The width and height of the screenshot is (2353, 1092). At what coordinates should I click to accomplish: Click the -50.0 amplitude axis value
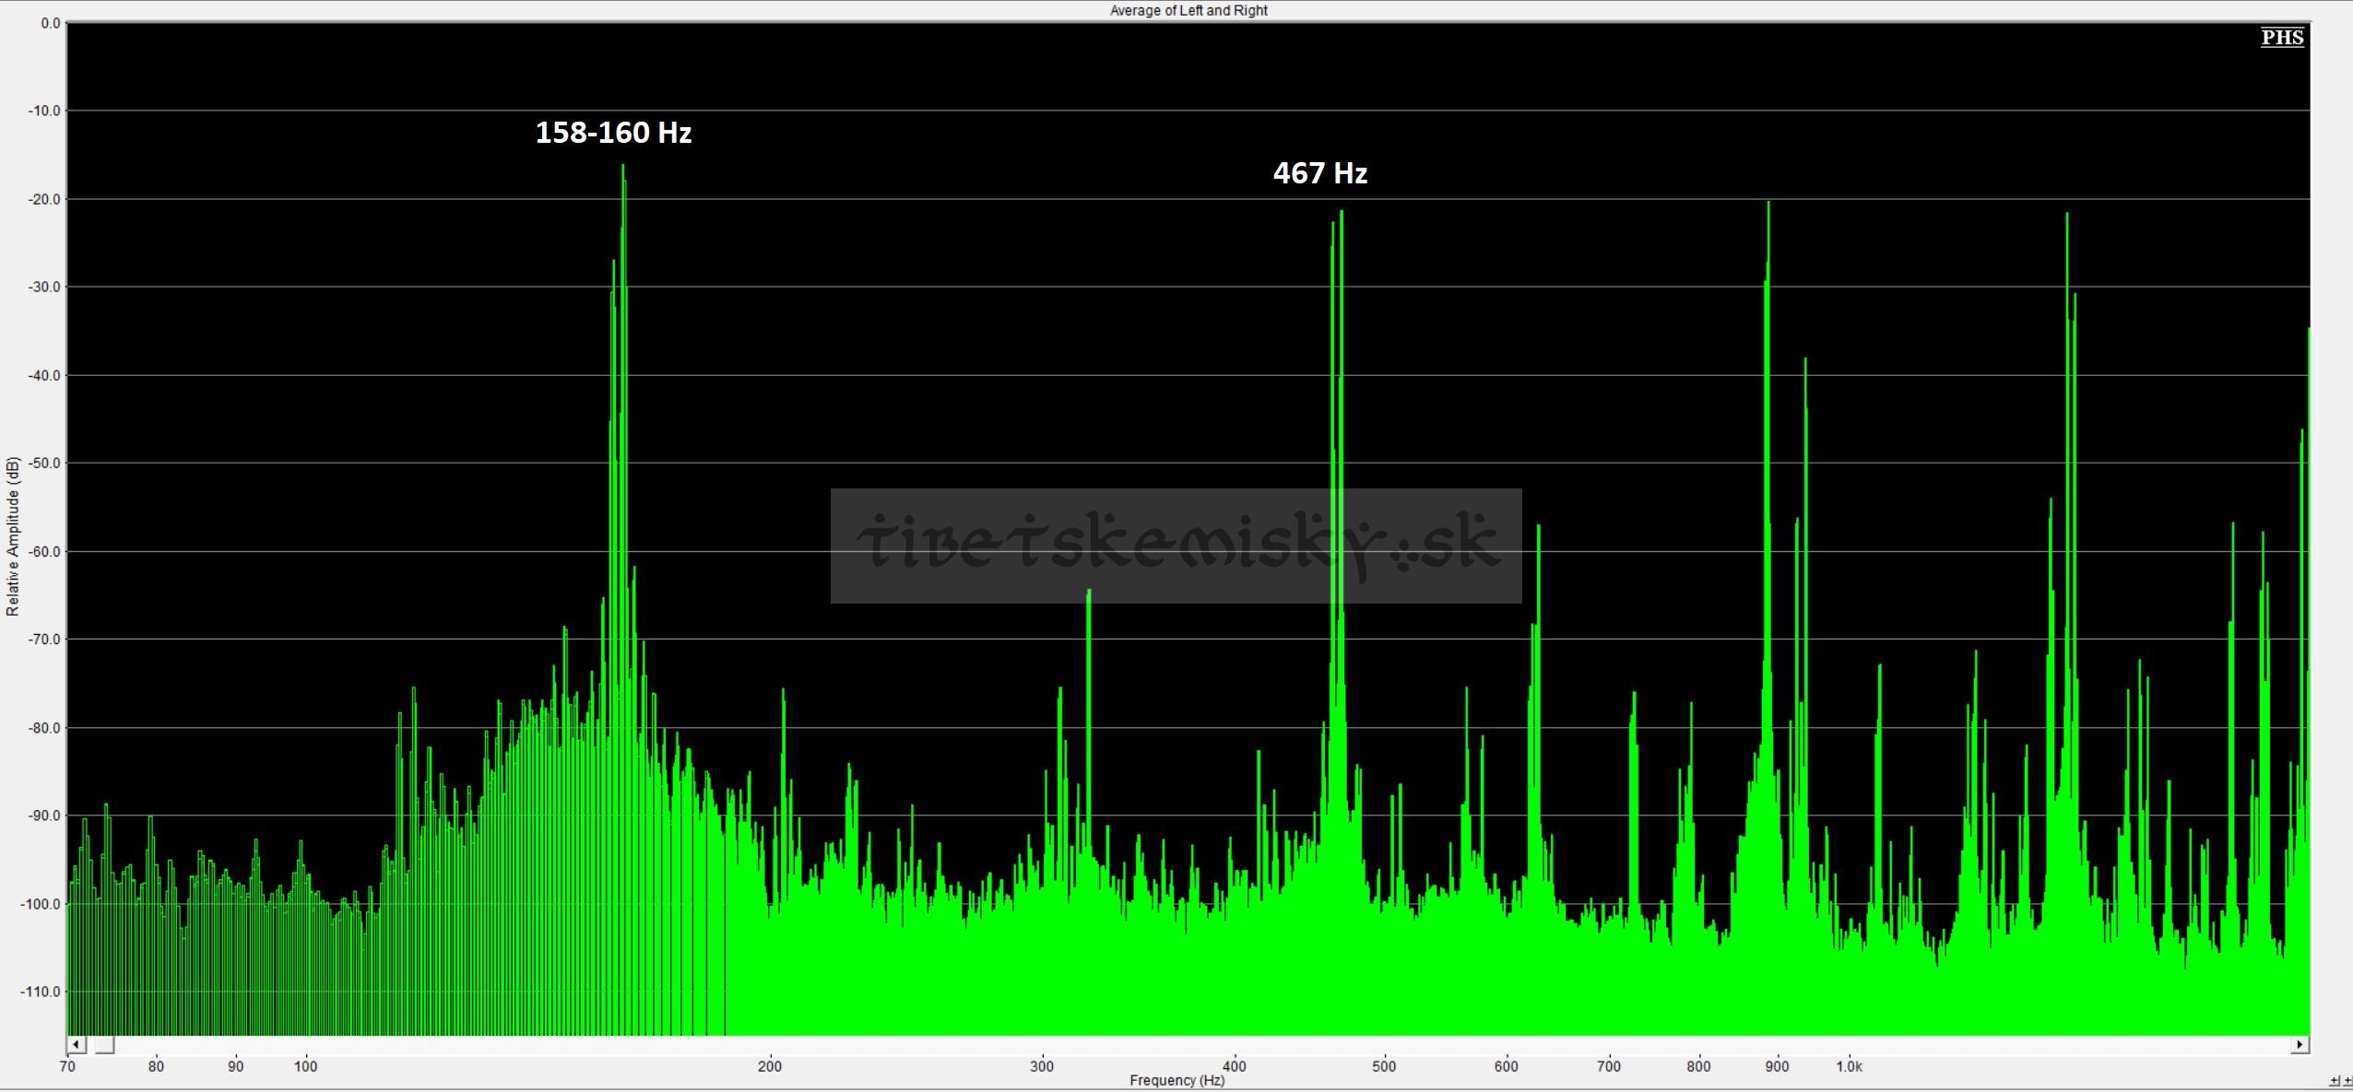coord(44,463)
